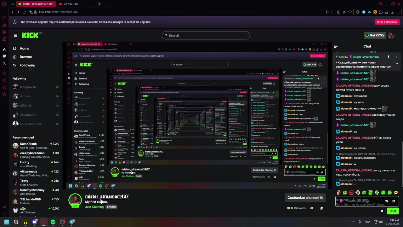Image resolution: width=403 pixels, height=227 pixels.
Task: Open the Just Chatting category link
Action: tap(94, 207)
